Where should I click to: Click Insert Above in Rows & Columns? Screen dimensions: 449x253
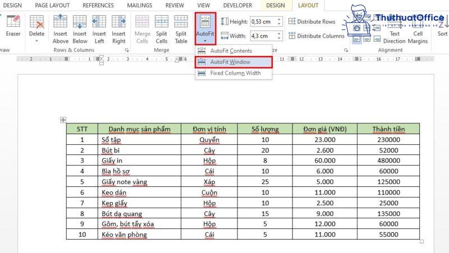point(61,29)
